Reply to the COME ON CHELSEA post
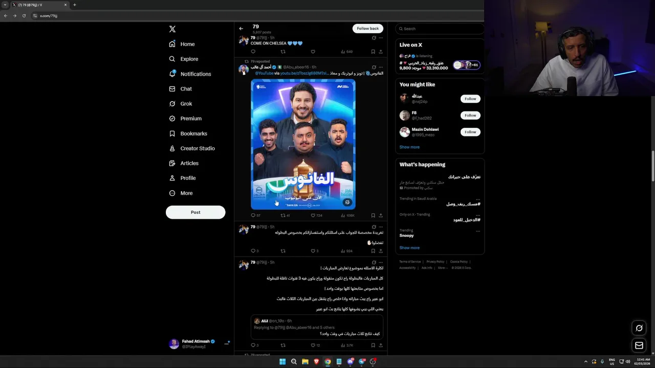Viewport: 655px width, 368px height. coord(253,52)
